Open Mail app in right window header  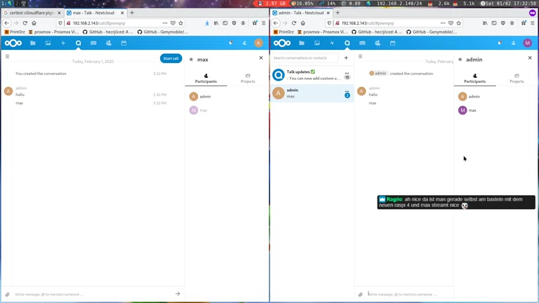tap(362, 43)
